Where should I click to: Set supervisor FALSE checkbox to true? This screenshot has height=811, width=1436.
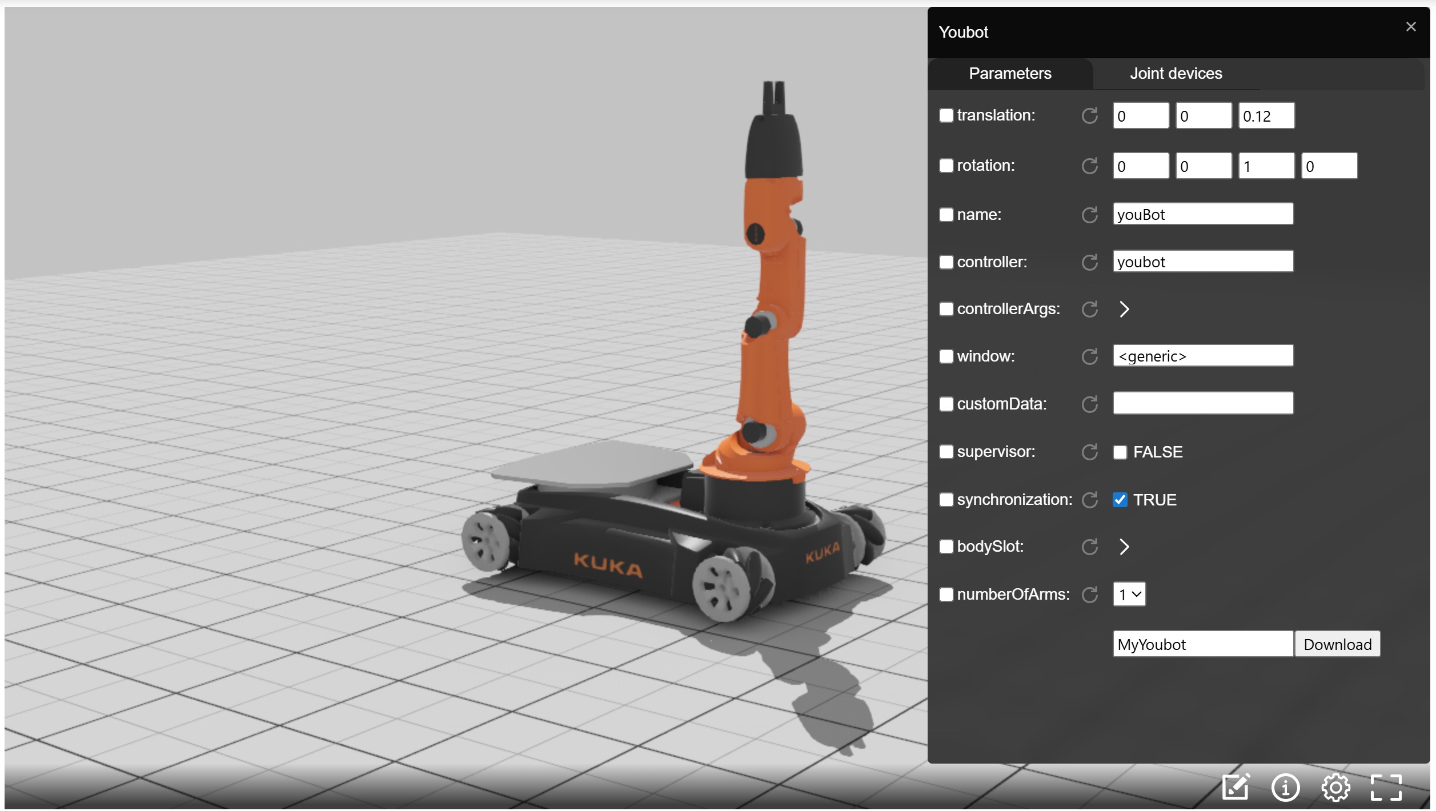pos(1120,452)
